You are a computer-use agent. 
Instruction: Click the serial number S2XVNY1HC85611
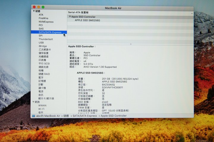click(x=112, y=88)
